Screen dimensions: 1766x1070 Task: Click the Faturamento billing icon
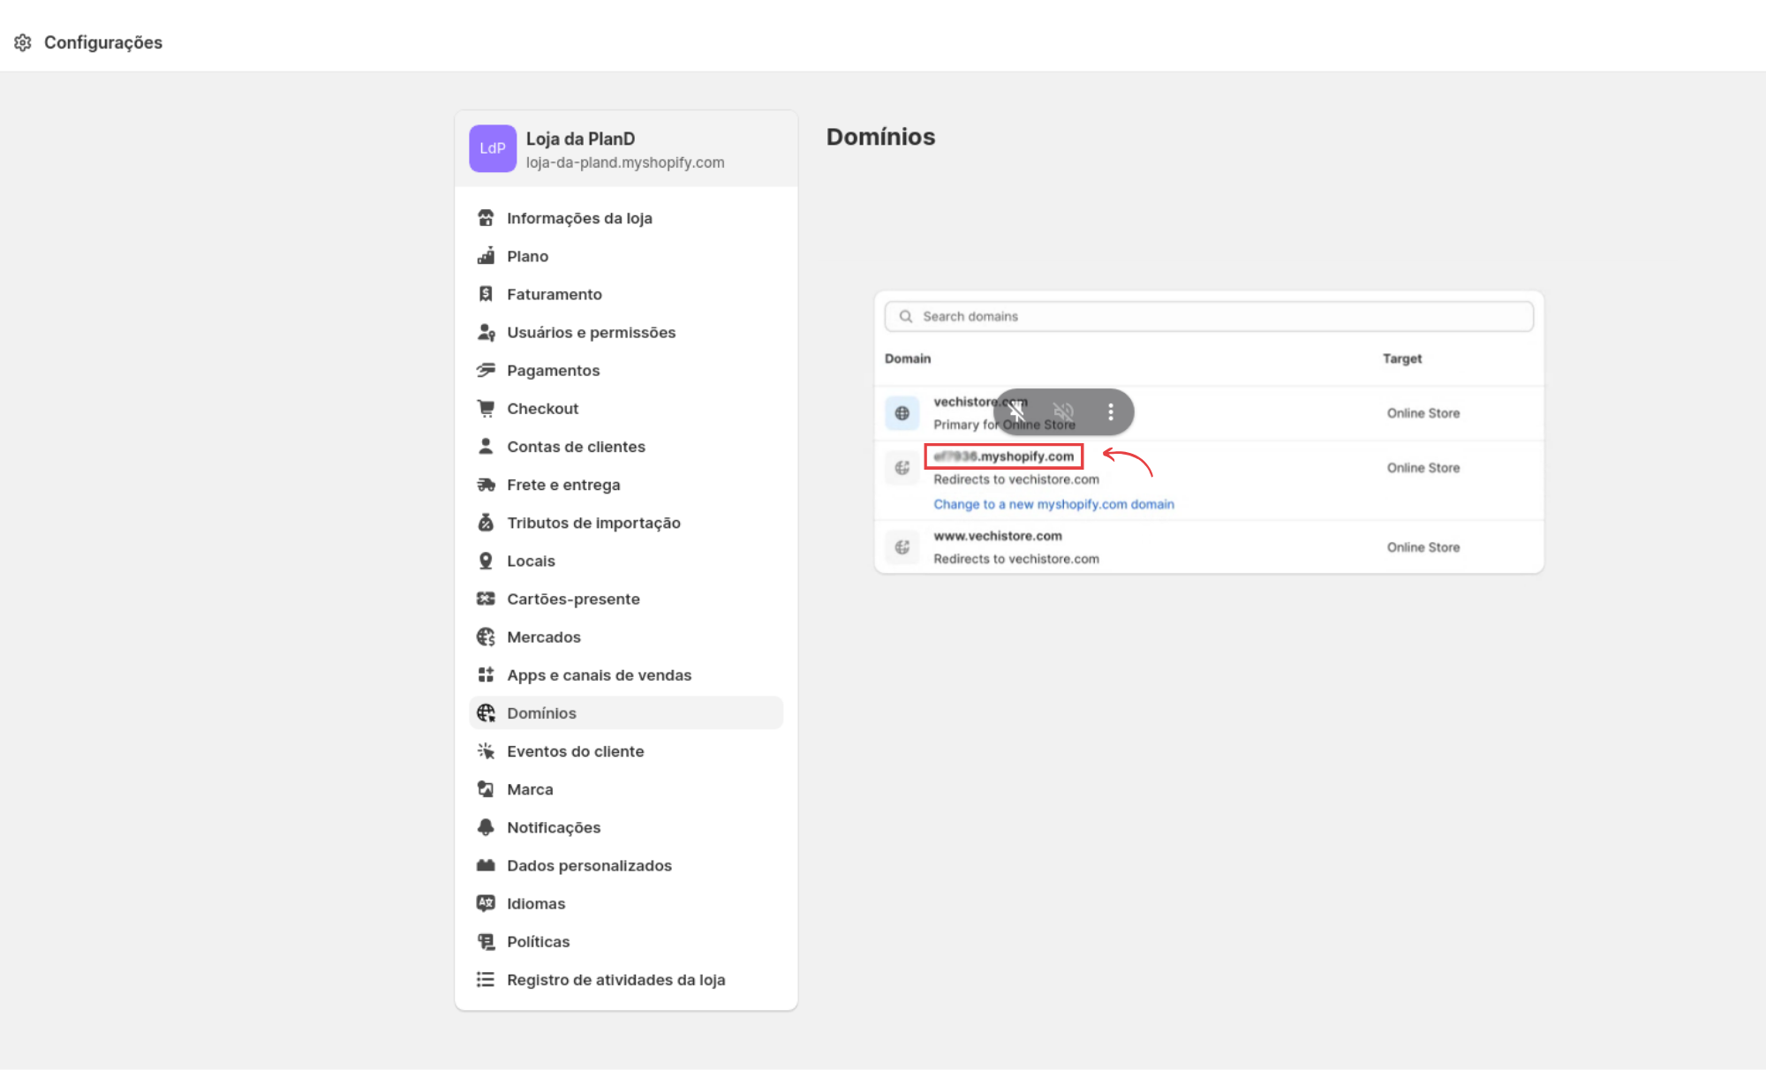(486, 294)
